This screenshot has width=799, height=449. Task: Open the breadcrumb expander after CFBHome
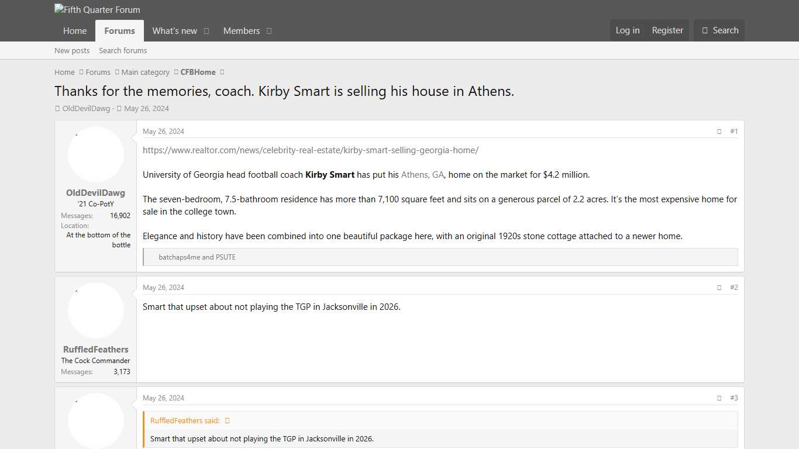click(x=221, y=72)
